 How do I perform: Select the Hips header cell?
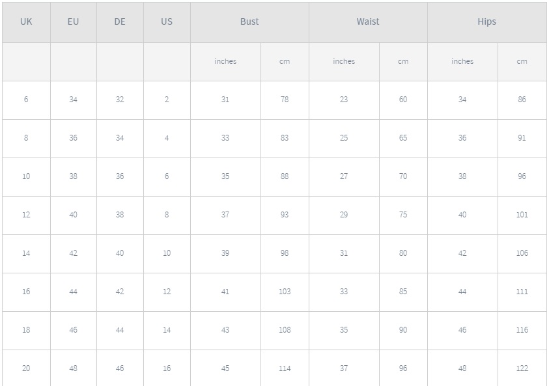[x=487, y=22]
